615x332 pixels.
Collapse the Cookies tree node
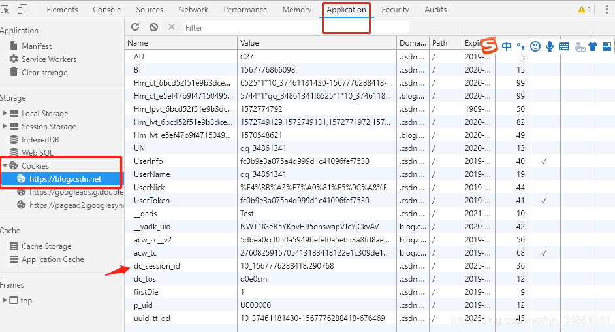[x=5, y=165]
